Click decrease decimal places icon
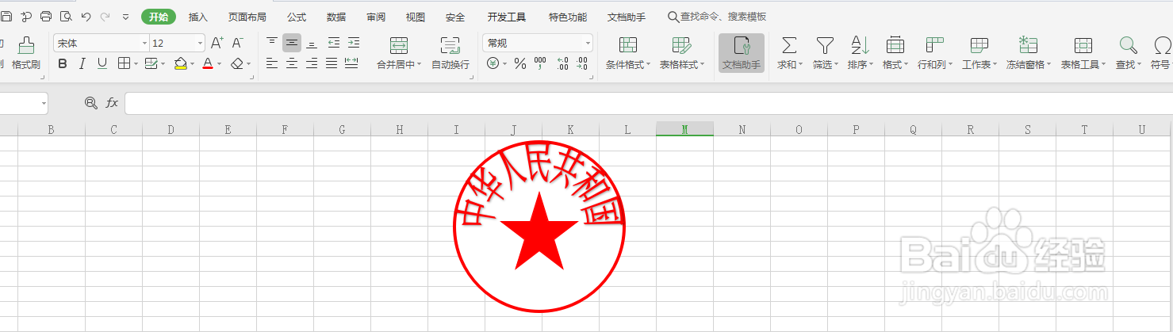This screenshot has width=1173, height=332. coord(582,63)
